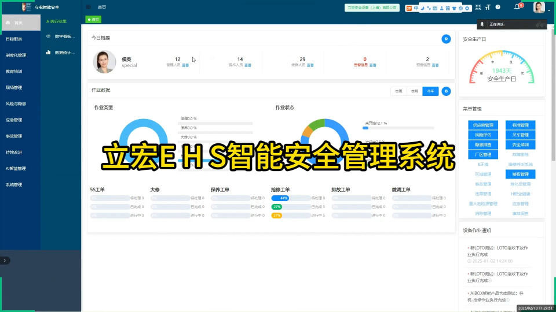Screen dimensions: 556x312
Task: Click the 执行结果 submenu heading
Action: point(57,21)
